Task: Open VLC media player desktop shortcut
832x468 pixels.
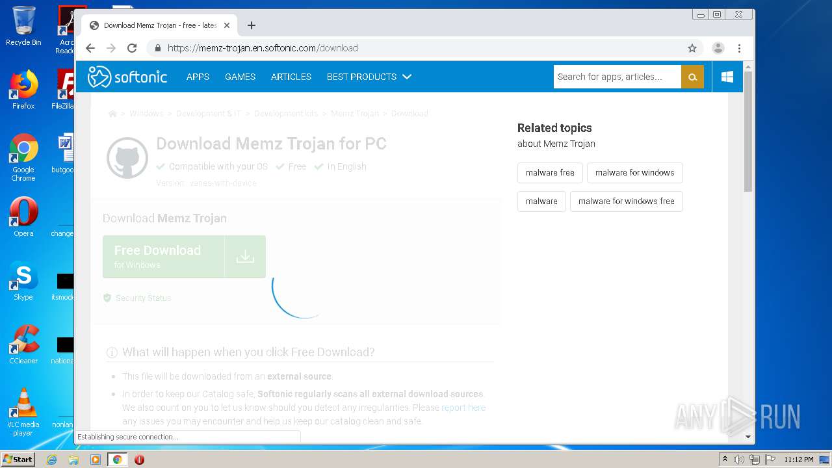Action: (x=23, y=412)
